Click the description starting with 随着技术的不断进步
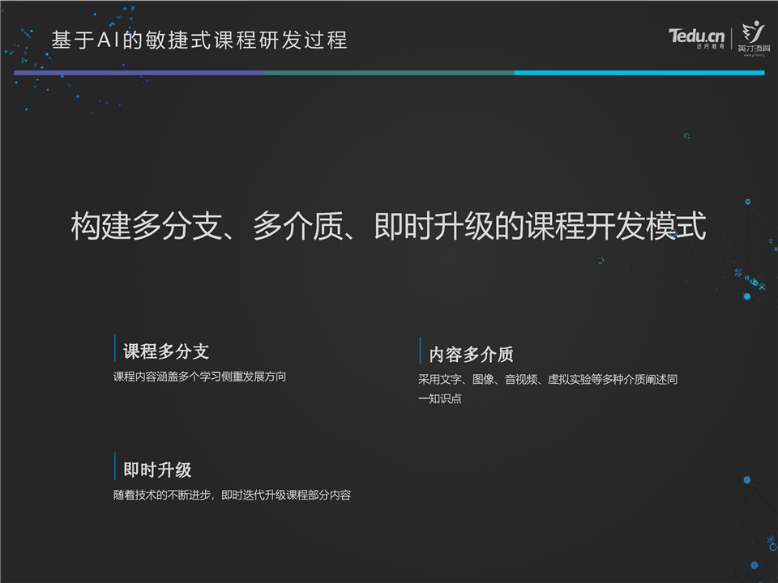 232,495
